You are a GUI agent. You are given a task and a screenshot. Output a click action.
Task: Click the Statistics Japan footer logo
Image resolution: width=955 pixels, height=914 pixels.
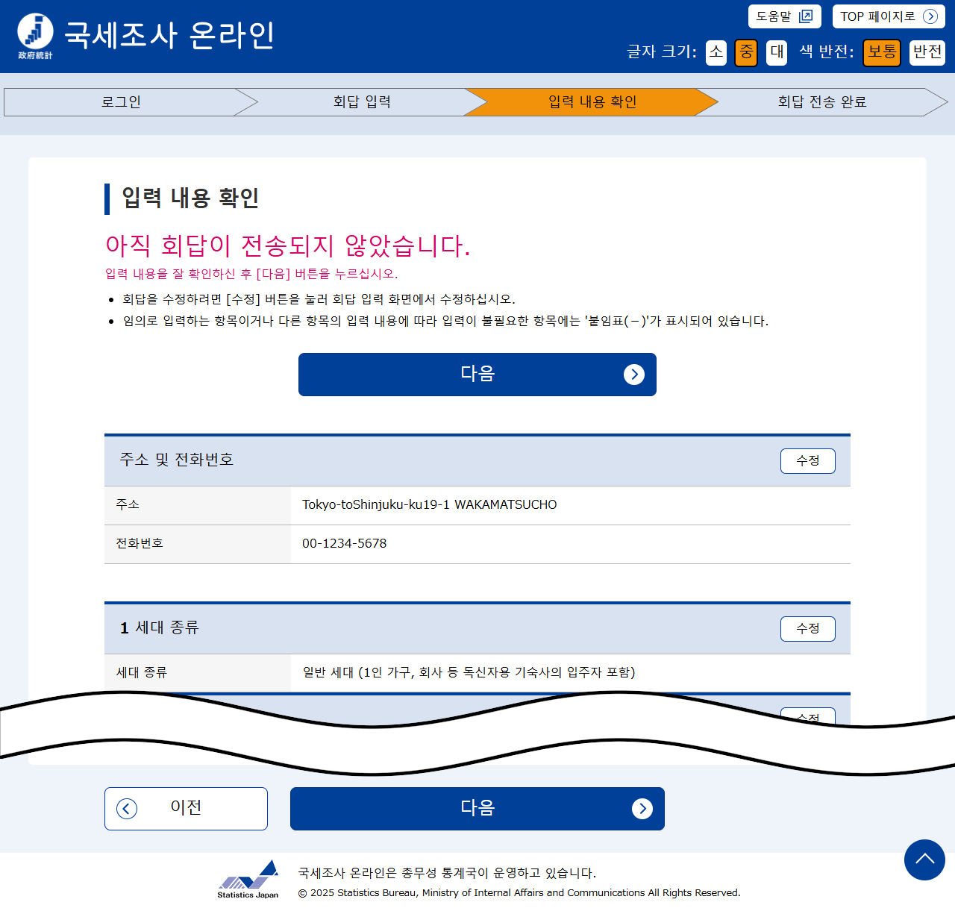point(248,880)
